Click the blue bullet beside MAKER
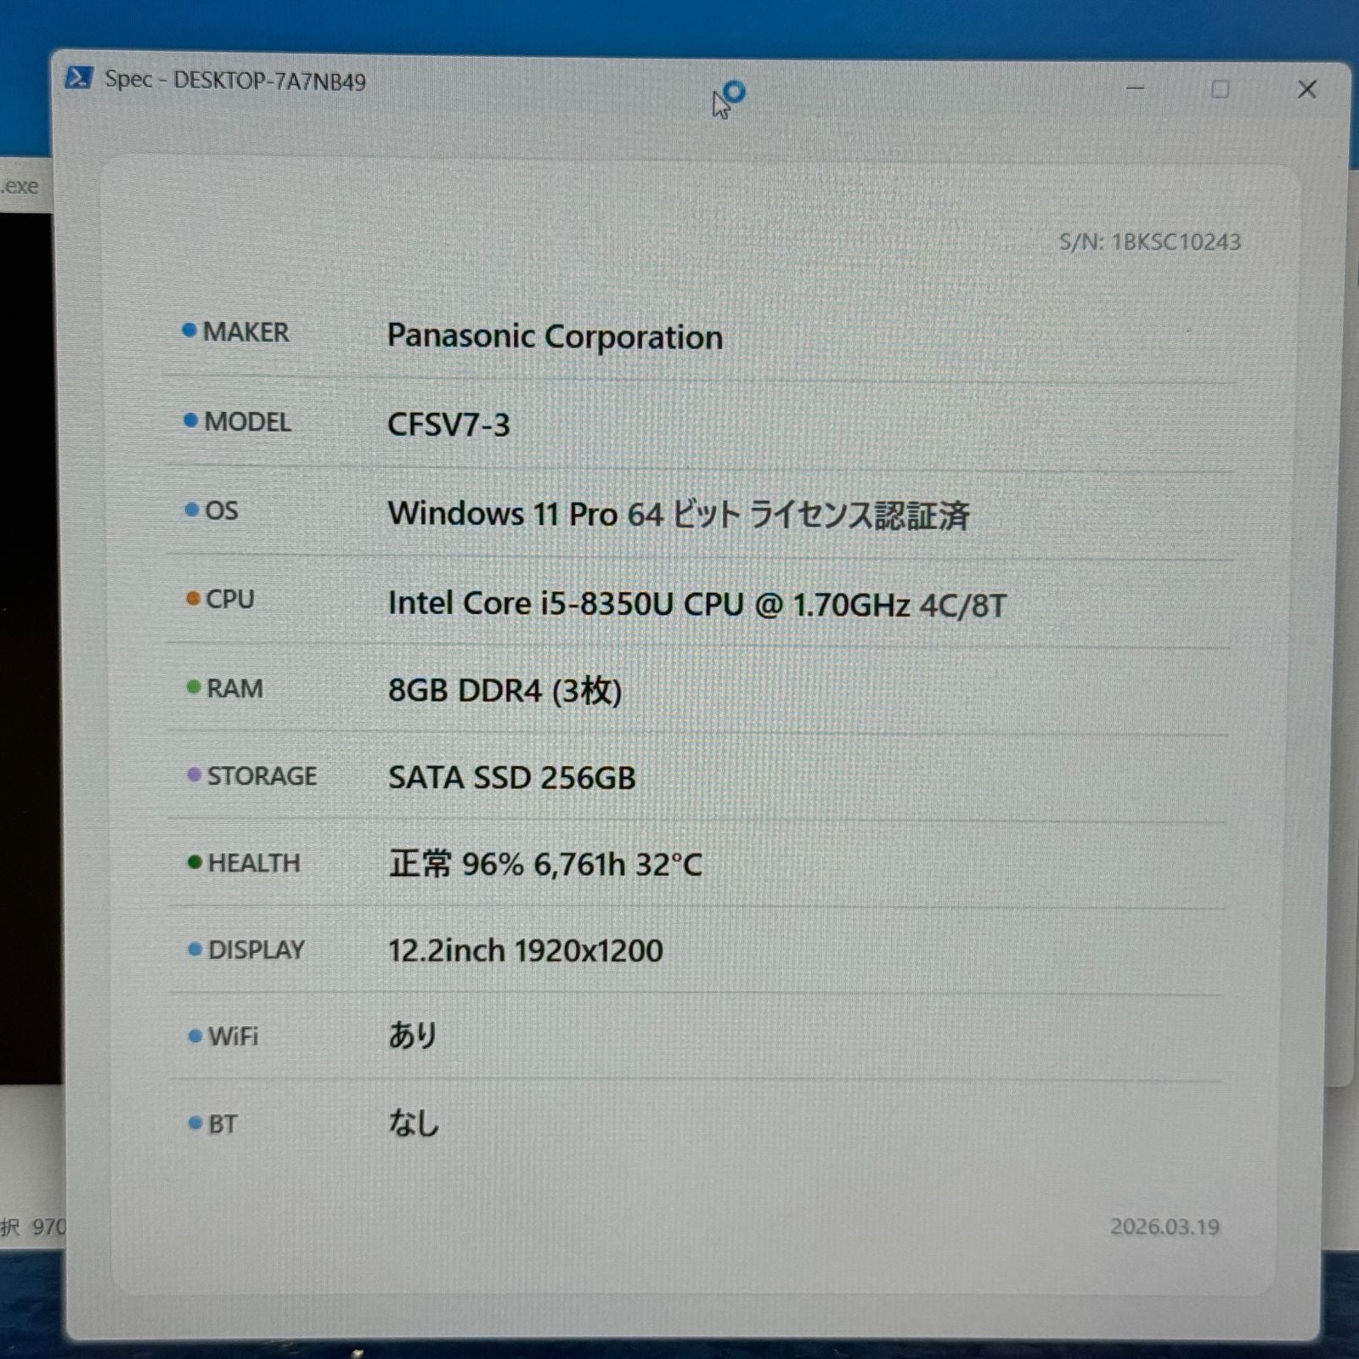Image resolution: width=1359 pixels, height=1359 pixels. 189,330
